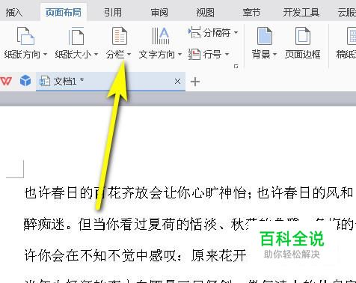356x283 pixels.
Task: Click the 纸张大小 label
Action: [x=73, y=54]
